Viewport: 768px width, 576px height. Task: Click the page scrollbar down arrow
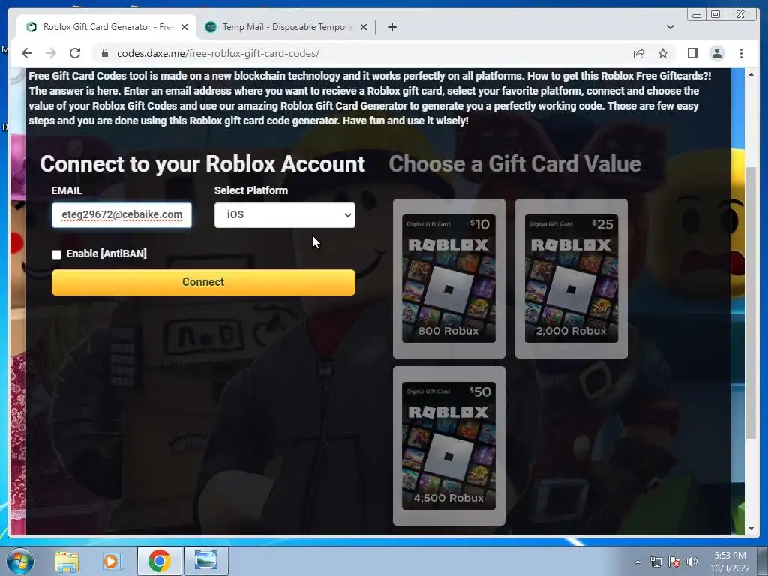(751, 529)
